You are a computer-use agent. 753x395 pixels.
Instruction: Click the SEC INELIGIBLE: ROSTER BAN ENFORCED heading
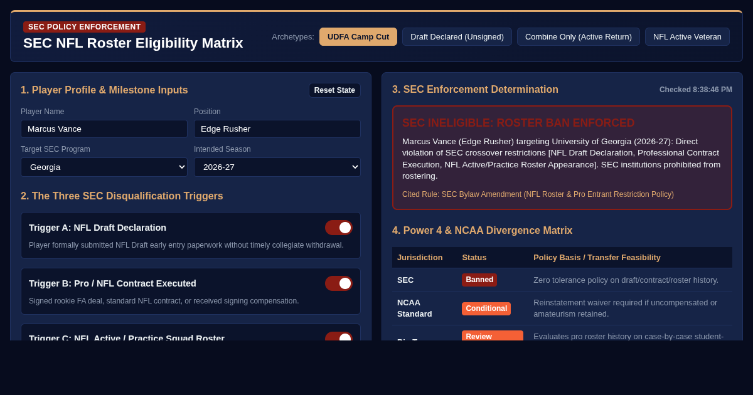(x=518, y=123)
